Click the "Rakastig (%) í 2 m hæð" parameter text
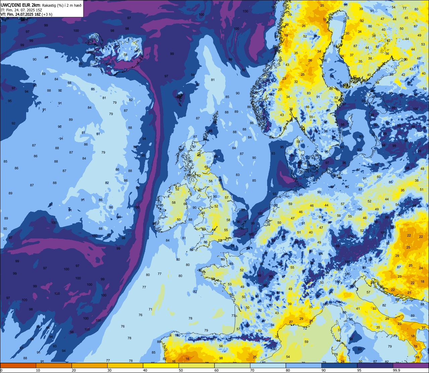429x373 pixels. (x=62, y=5)
